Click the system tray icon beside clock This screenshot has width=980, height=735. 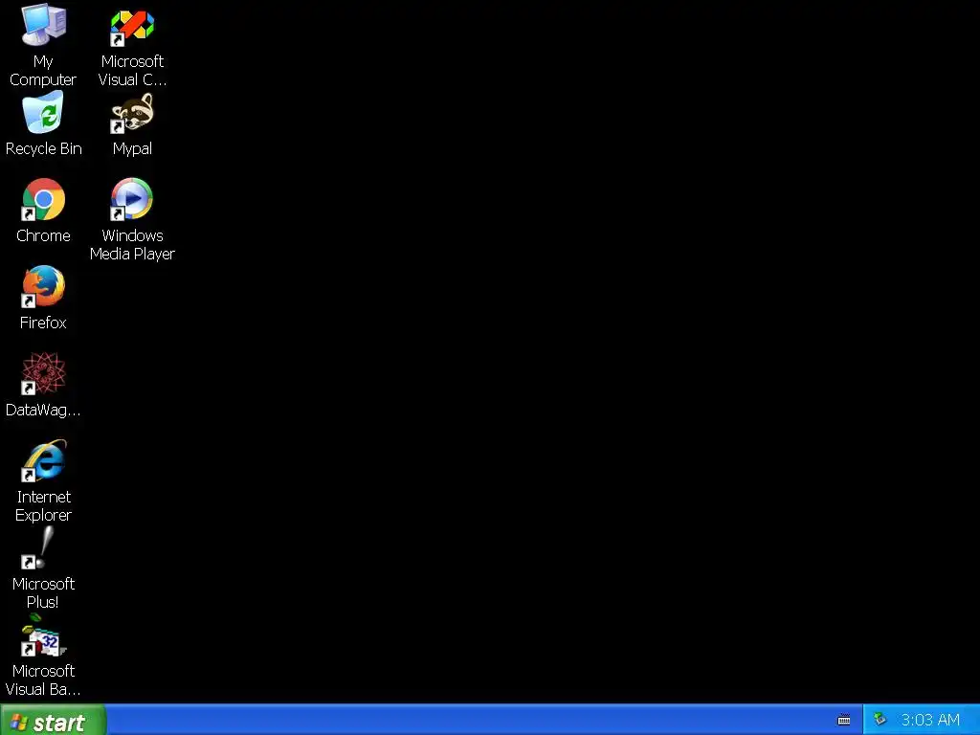(880, 720)
